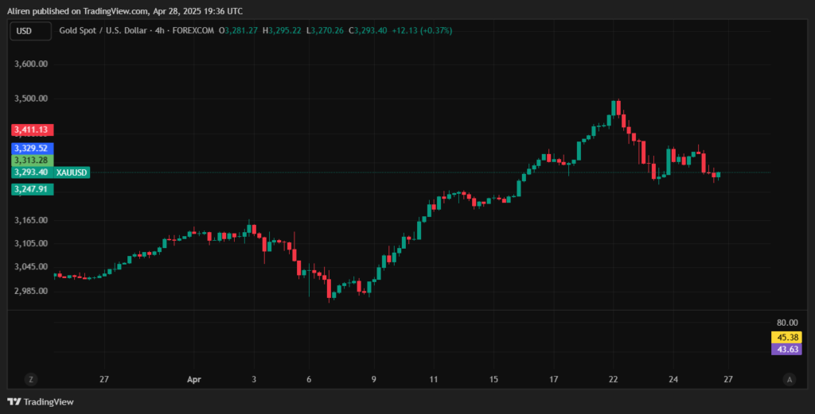Click the 3,600.00 price axis label
The height and width of the screenshot is (414, 815).
(31, 64)
